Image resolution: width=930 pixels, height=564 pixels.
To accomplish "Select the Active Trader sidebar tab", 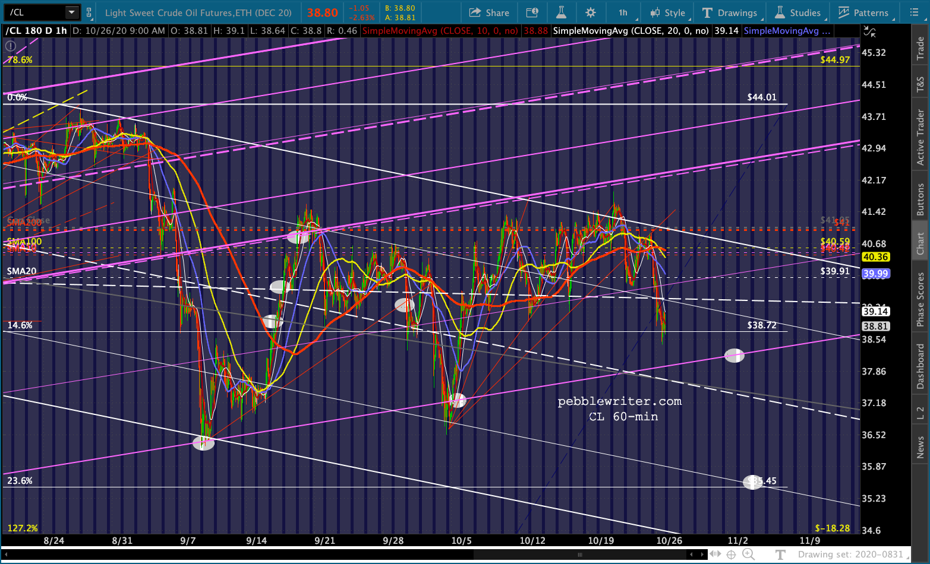I will click(x=920, y=137).
